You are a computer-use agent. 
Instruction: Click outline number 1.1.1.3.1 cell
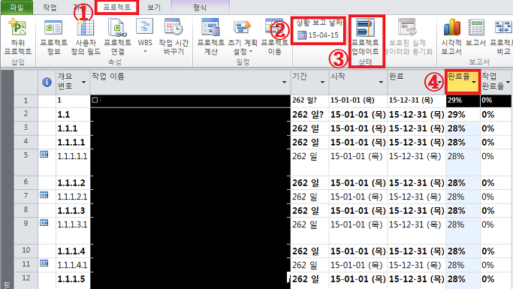point(73,230)
